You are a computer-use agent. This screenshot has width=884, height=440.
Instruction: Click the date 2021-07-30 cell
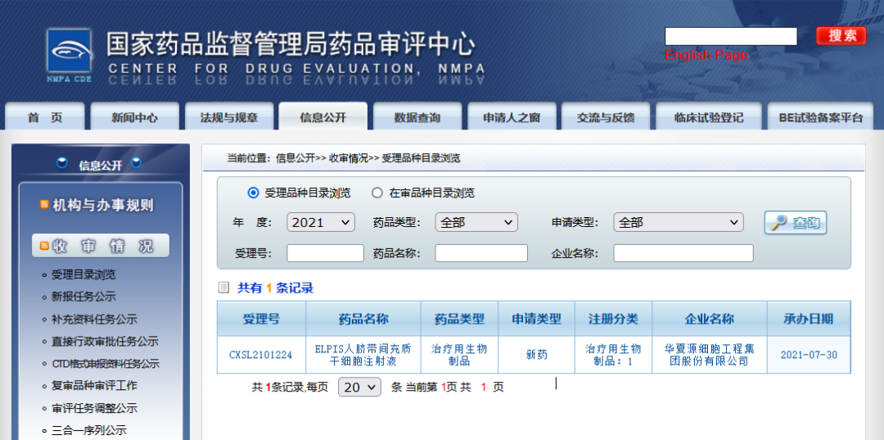pyautogui.click(x=809, y=356)
